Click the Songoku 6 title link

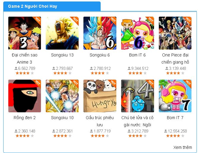tap(100, 55)
